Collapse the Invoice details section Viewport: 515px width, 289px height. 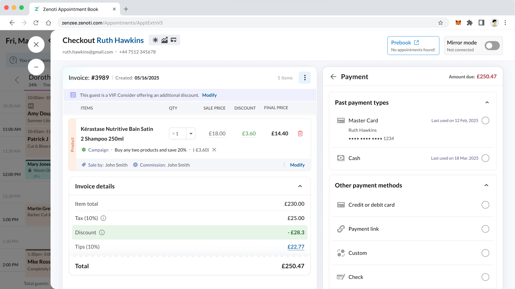tap(300, 186)
